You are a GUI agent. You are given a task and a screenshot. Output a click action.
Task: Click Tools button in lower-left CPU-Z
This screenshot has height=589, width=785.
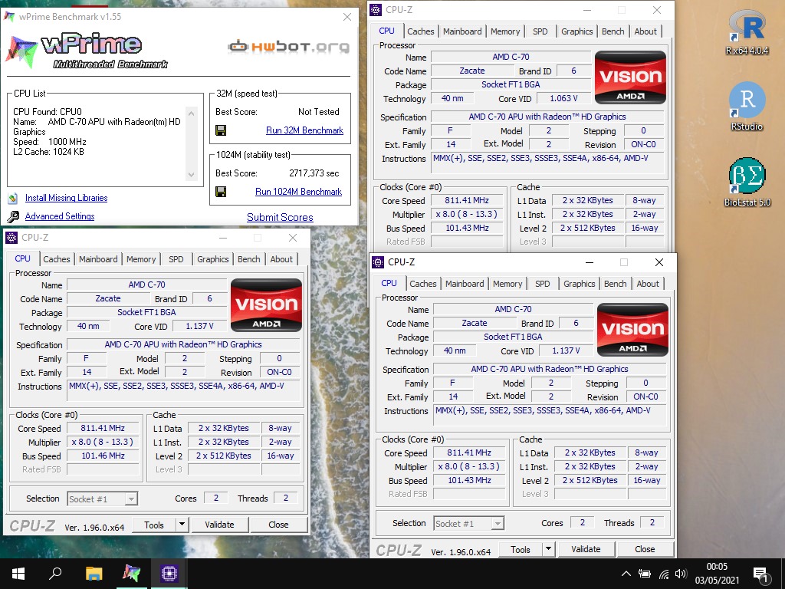pyautogui.click(x=153, y=525)
